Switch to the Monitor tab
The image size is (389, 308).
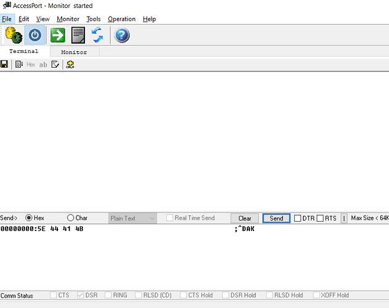(74, 52)
